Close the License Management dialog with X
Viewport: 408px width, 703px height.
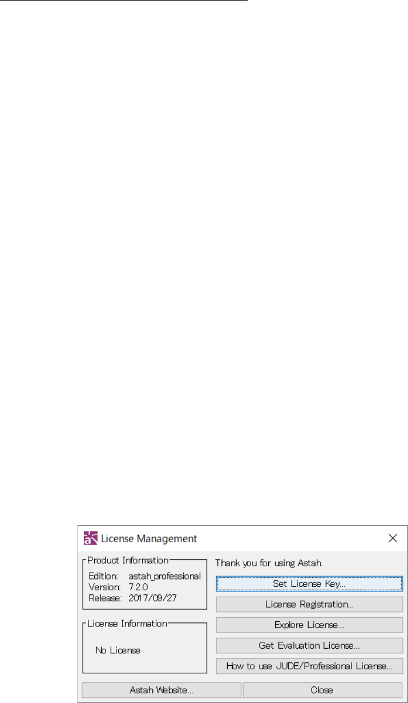pos(393,538)
